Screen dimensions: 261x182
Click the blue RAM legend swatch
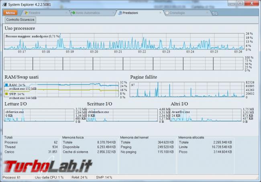point(6,85)
